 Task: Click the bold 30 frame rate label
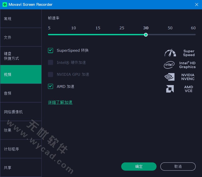point(146,28)
